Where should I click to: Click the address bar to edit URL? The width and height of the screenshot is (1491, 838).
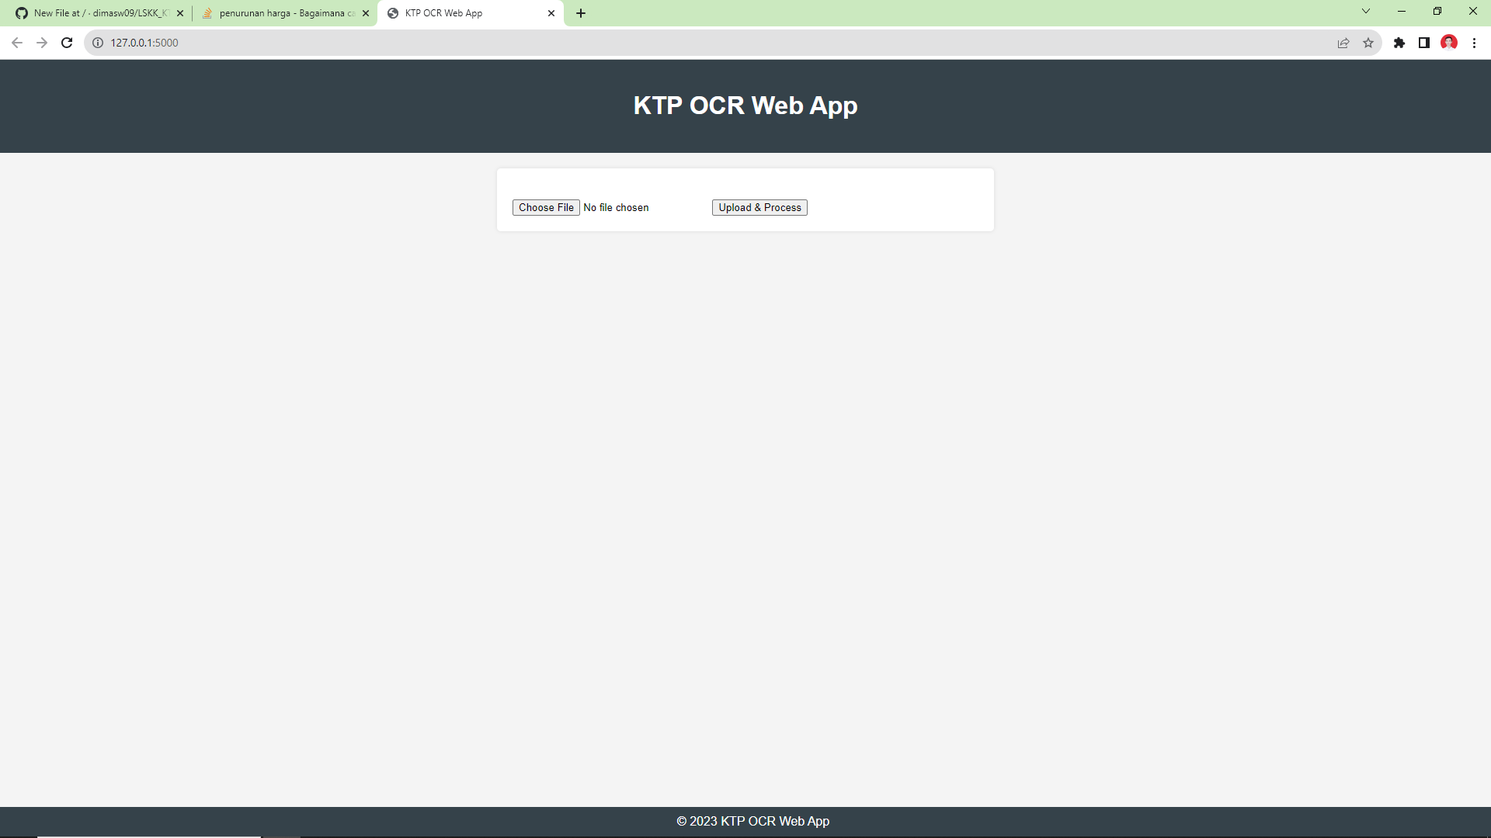coord(311,43)
